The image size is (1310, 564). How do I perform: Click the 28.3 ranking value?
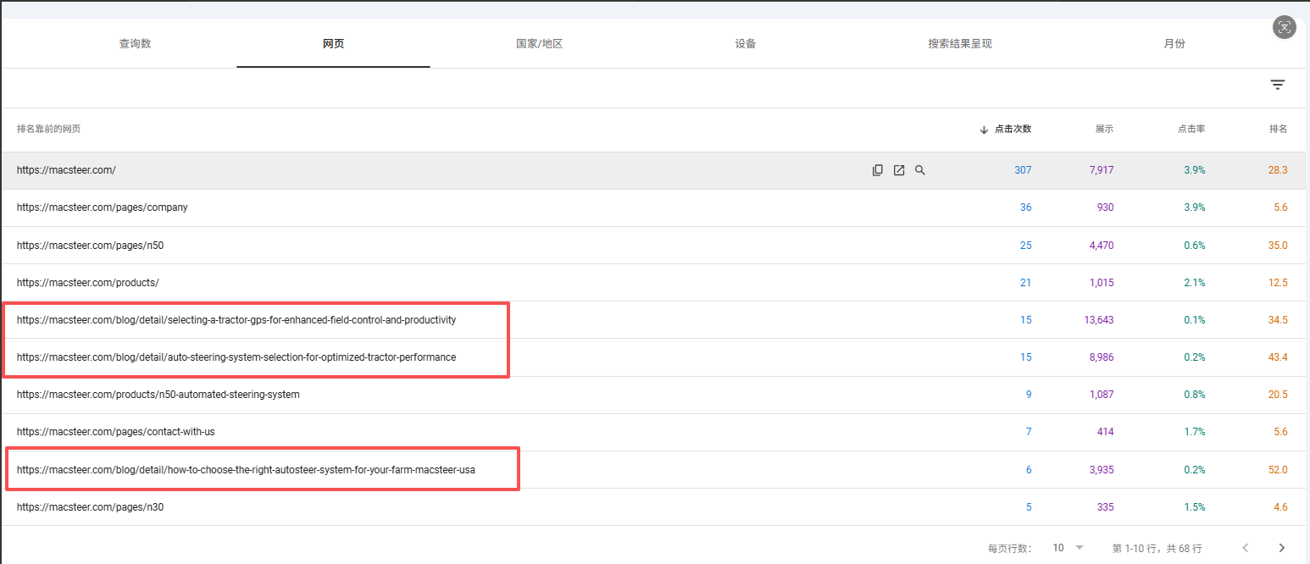coord(1278,170)
